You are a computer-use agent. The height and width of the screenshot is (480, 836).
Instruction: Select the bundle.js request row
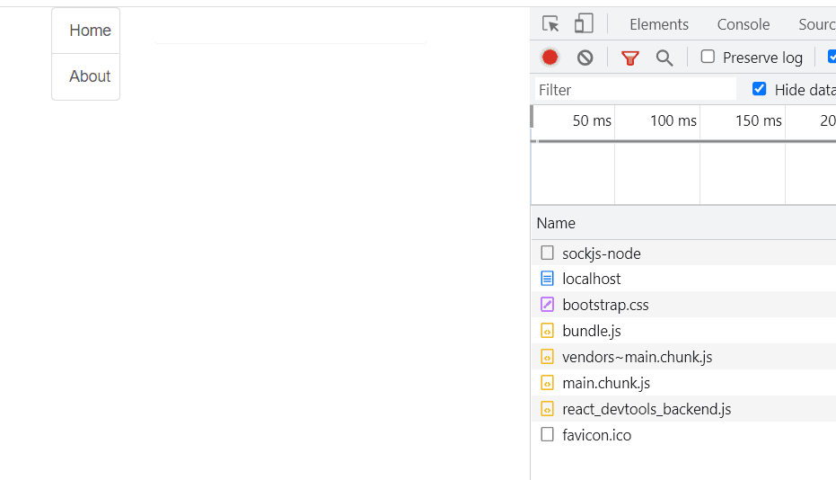[x=683, y=331]
